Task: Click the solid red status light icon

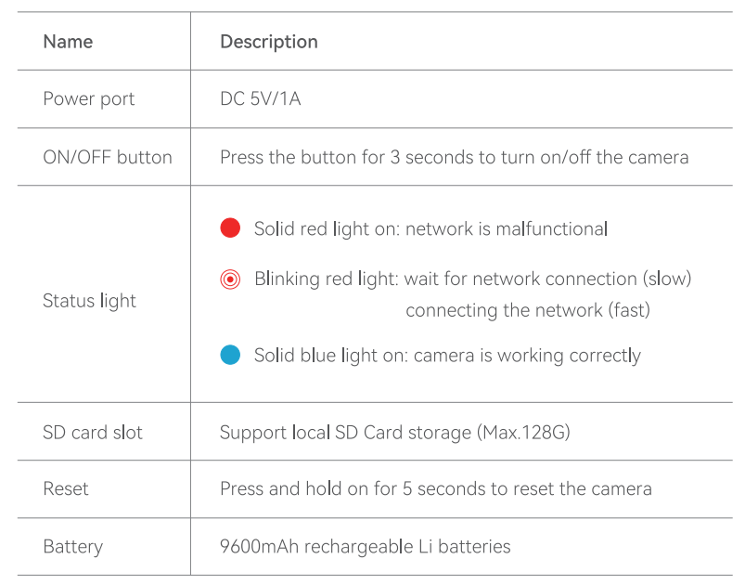Action: tap(230, 227)
